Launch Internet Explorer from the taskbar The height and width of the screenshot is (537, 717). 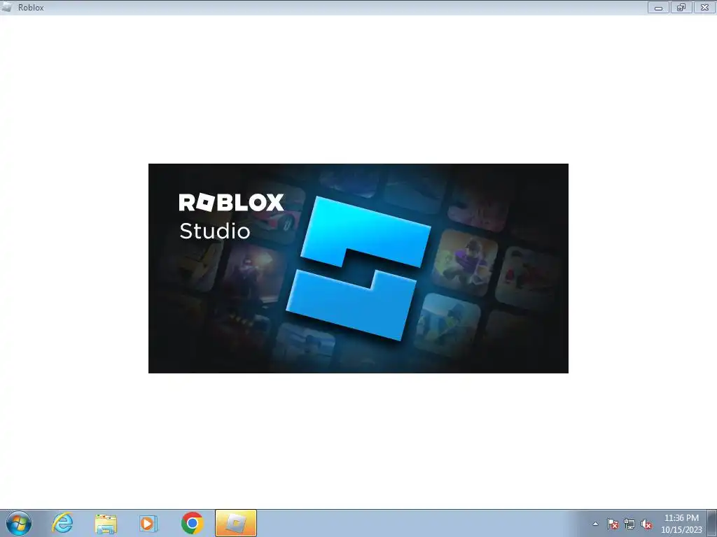[x=62, y=523]
